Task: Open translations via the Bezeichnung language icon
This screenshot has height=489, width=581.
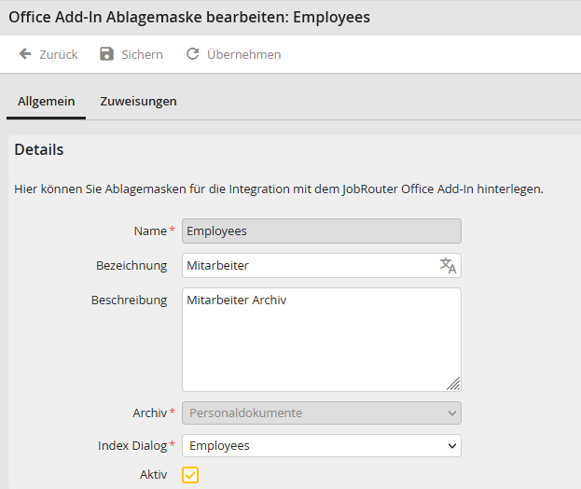Action: coord(448,266)
